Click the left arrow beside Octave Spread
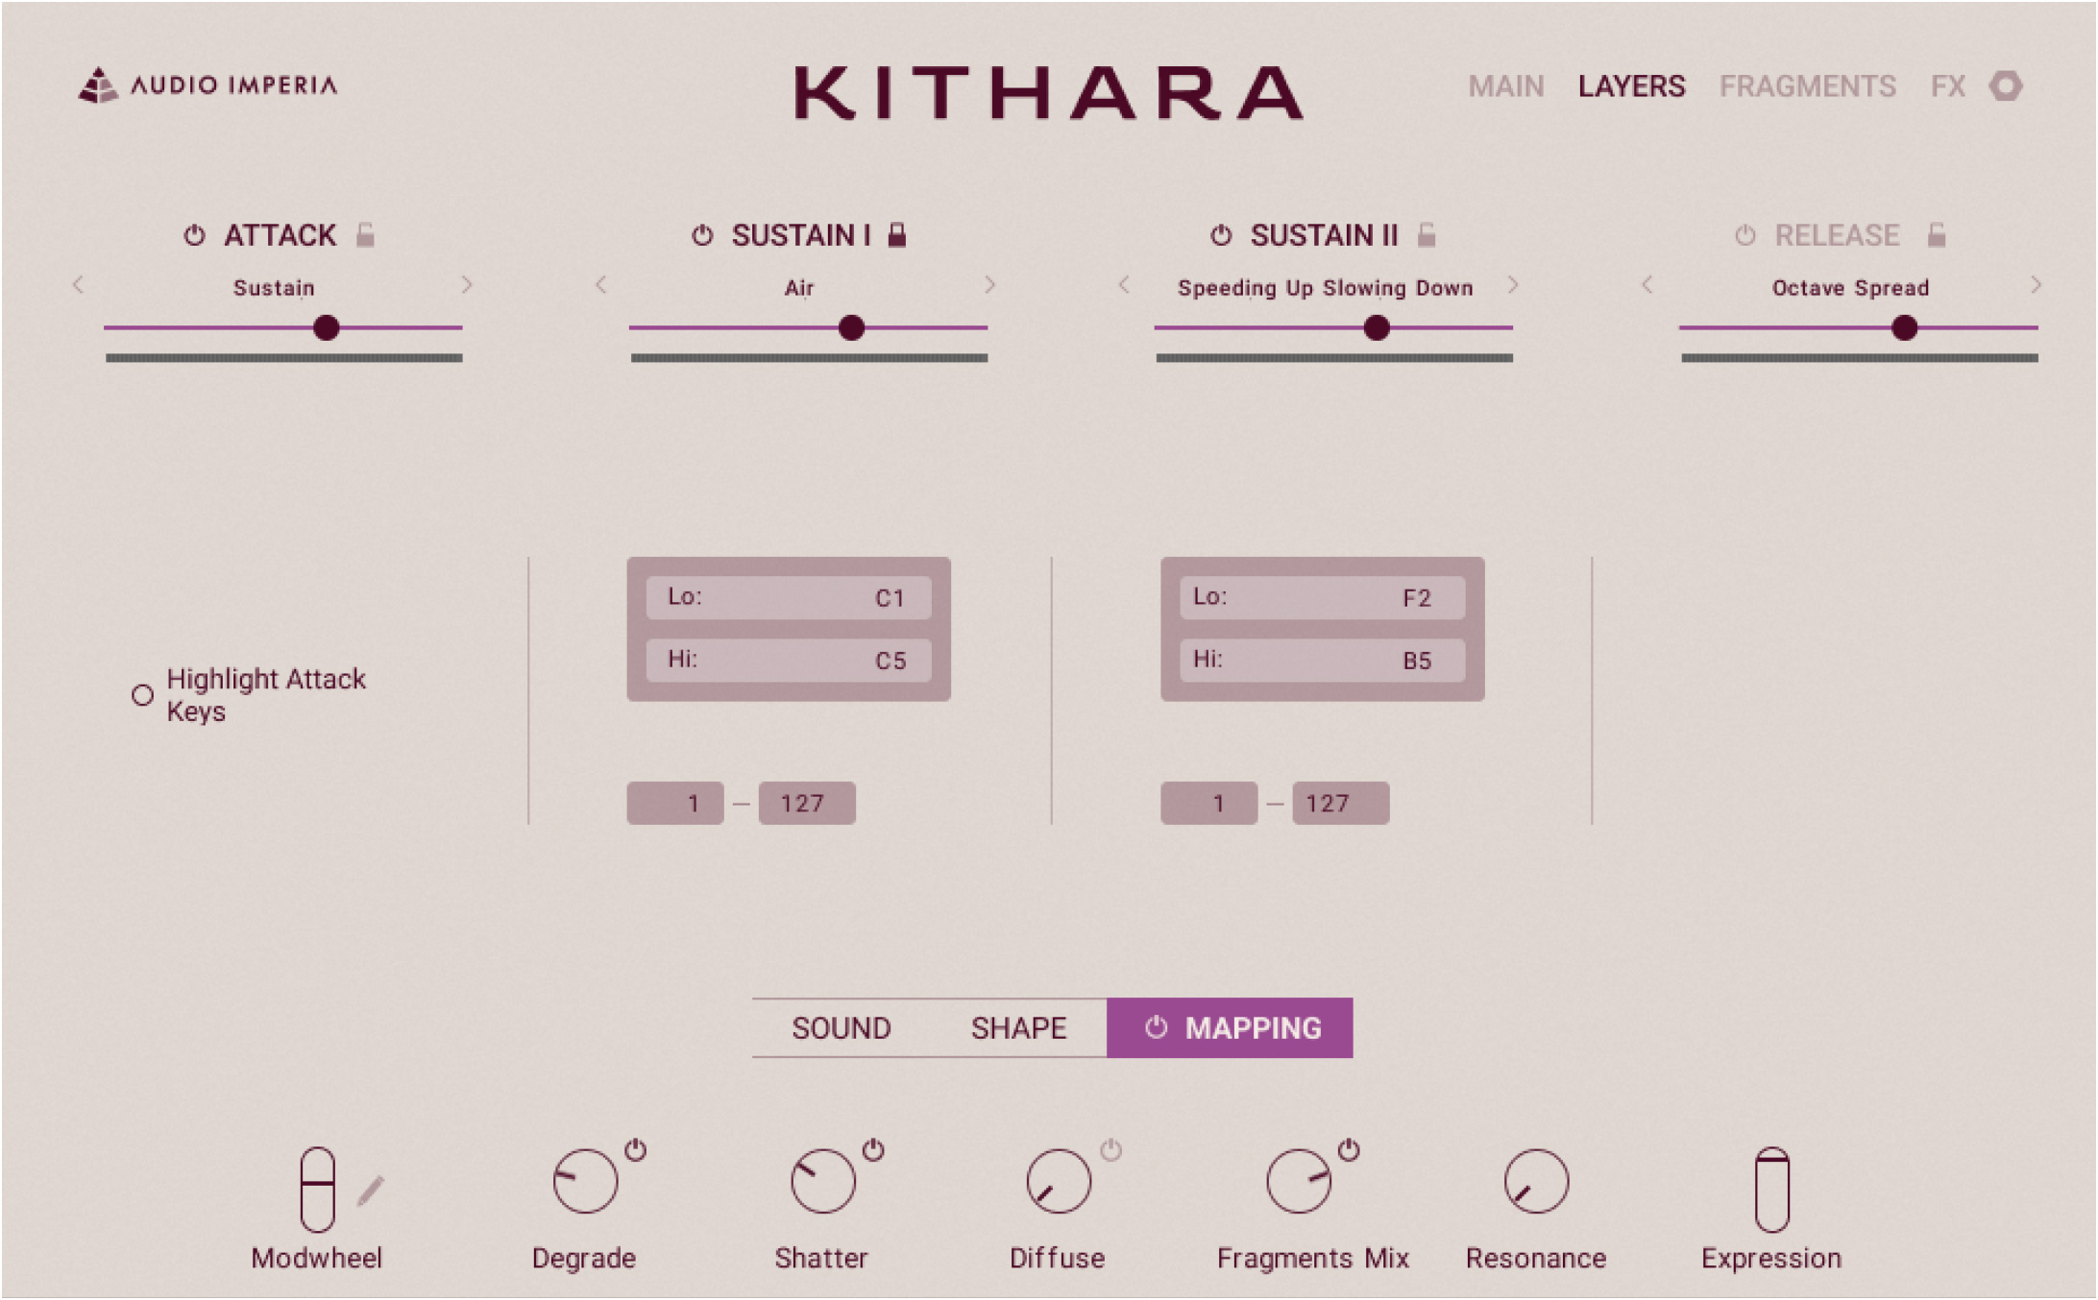The width and height of the screenshot is (2098, 1300). tap(1648, 285)
